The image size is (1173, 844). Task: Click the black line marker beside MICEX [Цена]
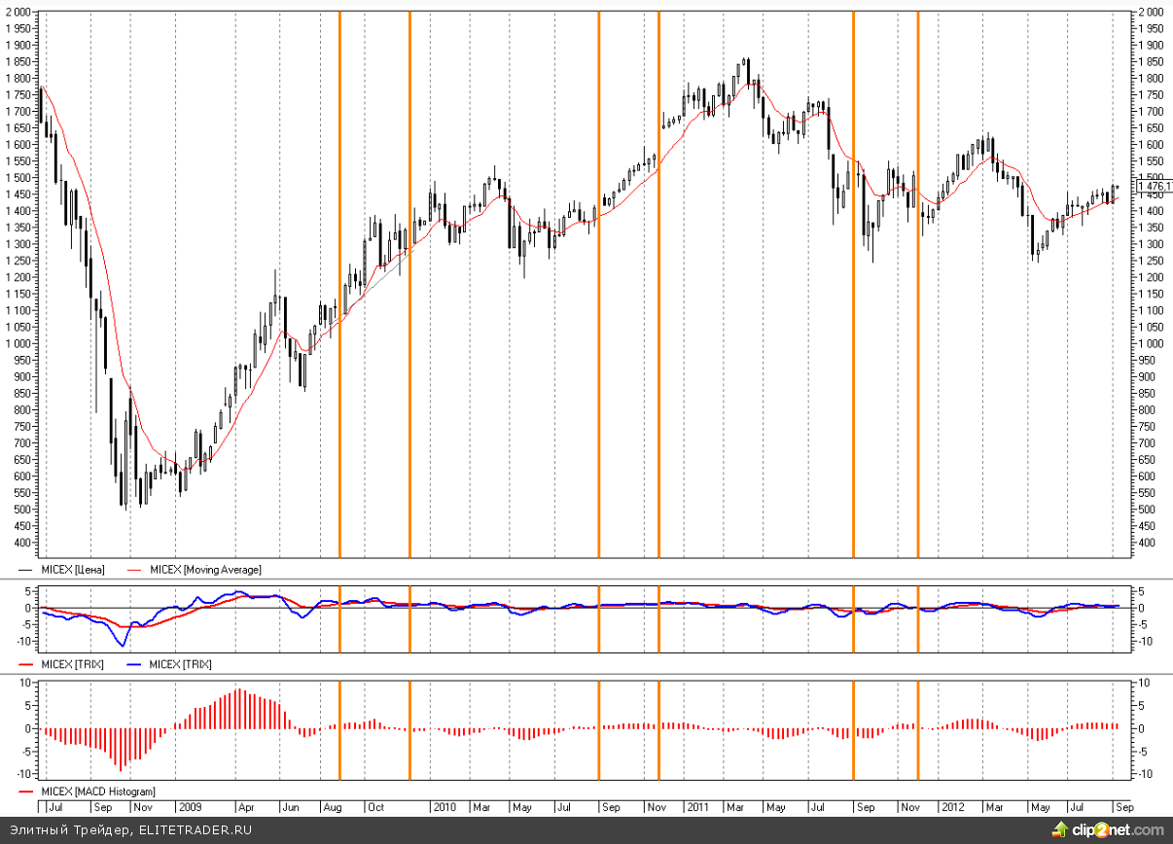(25, 570)
